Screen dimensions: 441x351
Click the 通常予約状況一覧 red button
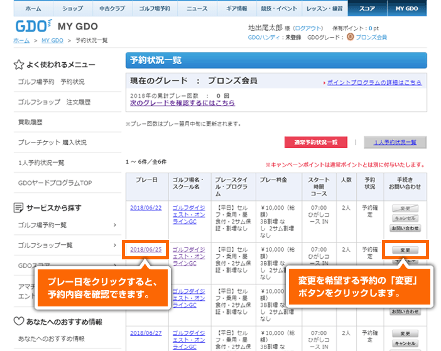[x=316, y=142]
